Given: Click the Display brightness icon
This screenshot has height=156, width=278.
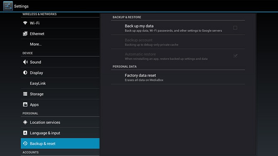Looking at the screenshot, I should click(25, 72).
